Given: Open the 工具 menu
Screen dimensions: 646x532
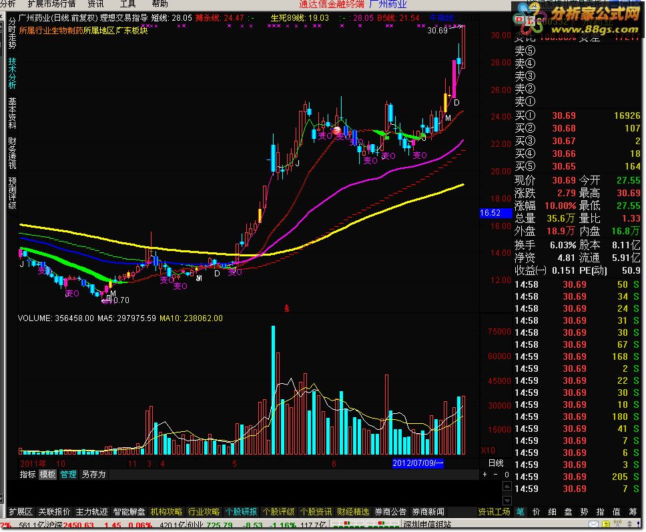Looking at the screenshot, I should point(127,4).
